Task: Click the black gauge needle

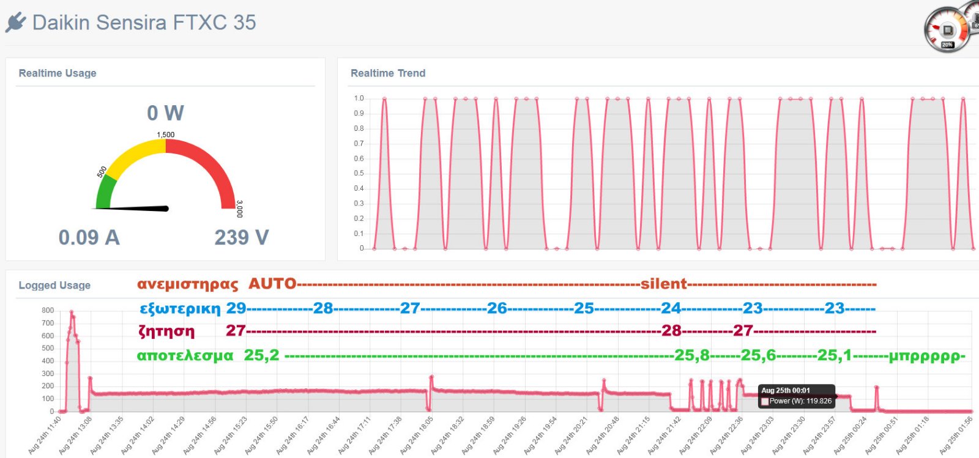Action: pos(130,209)
